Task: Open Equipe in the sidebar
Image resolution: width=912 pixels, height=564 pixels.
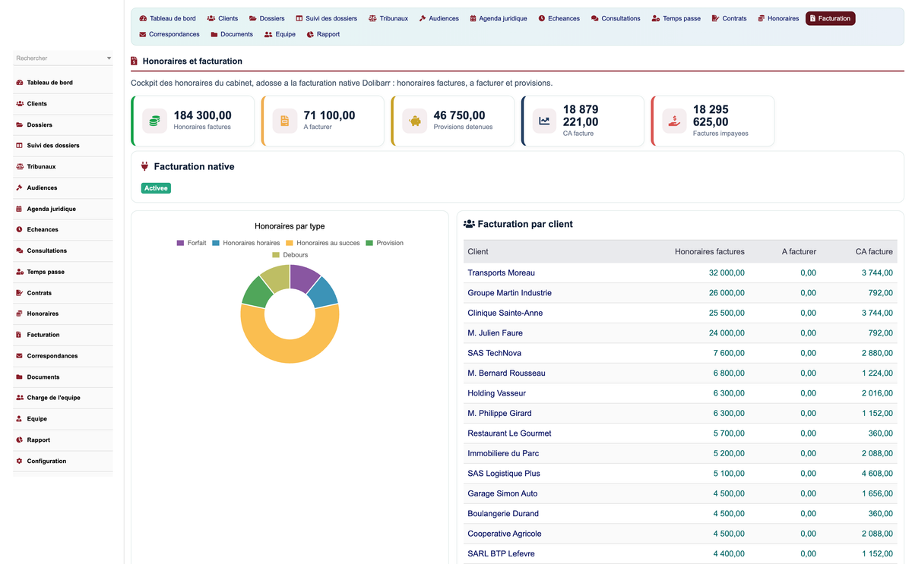Action: [36, 419]
